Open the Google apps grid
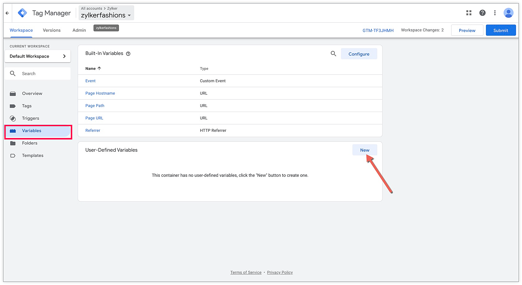This screenshot has width=522, height=285. (469, 13)
